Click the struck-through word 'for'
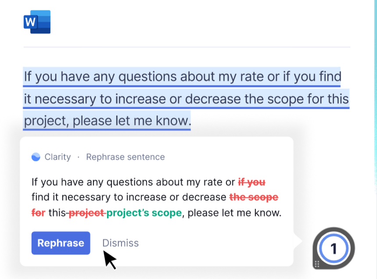Screen dimensions: 377x279 point(39,213)
